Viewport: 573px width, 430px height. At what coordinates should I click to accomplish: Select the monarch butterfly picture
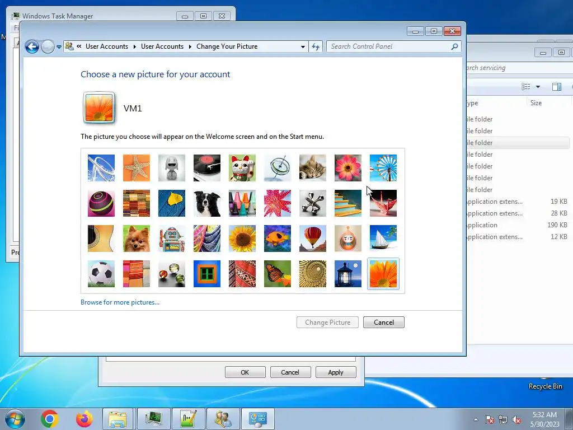pyautogui.click(x=278, y=274)
